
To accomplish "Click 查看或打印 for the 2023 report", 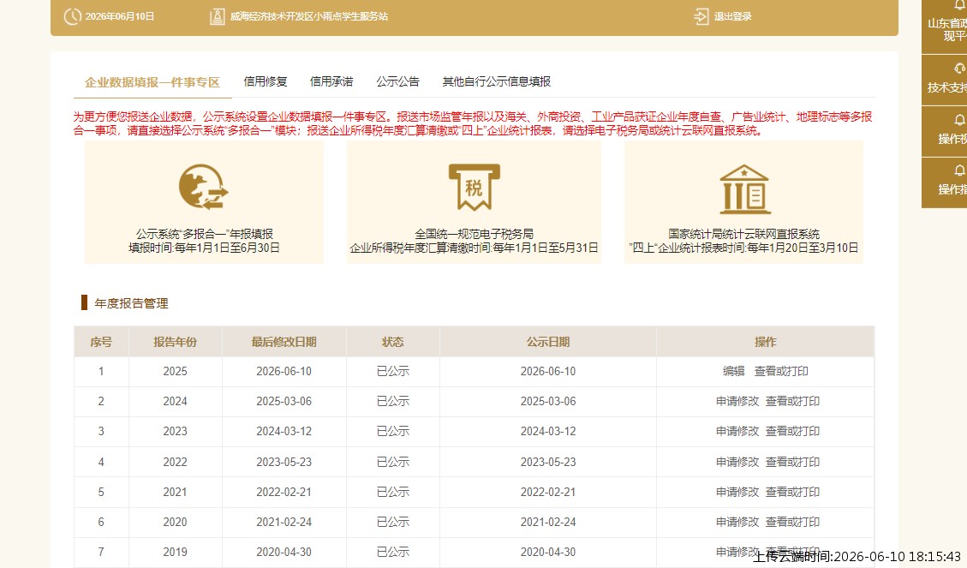I will coord(792,431).
